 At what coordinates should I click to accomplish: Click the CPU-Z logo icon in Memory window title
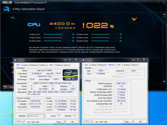click(x=83, y=60)
